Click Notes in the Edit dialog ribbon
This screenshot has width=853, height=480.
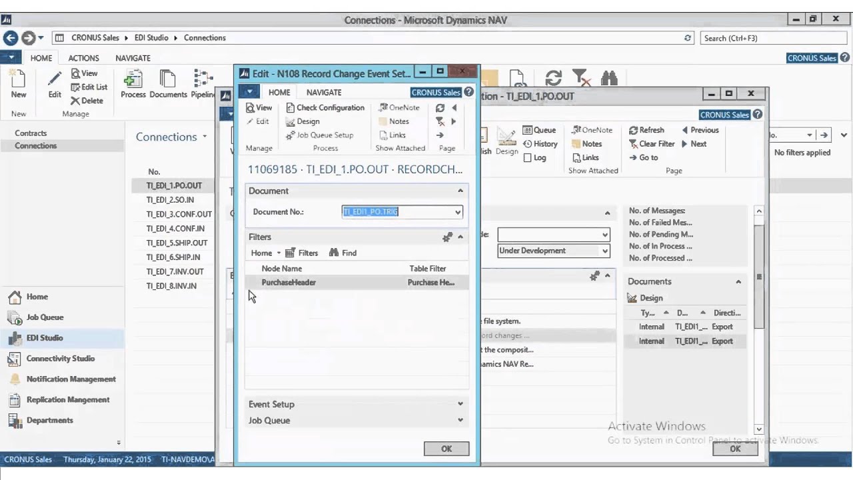pos(393,121)
